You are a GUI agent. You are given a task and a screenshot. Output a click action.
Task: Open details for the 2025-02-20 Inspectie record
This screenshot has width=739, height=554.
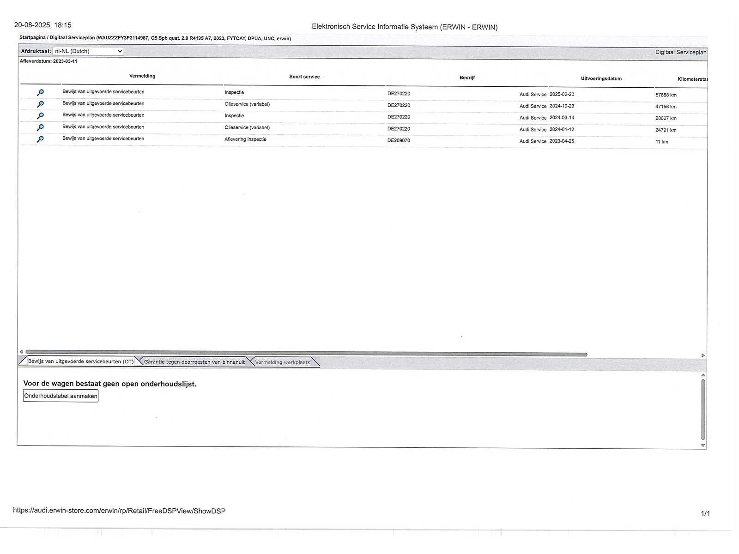pyautogui.click(x=40, y=93)
